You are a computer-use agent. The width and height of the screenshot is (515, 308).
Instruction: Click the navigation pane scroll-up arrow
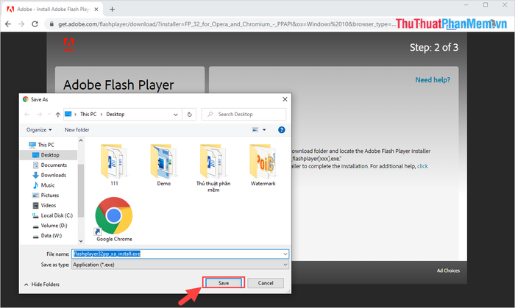pyautogui.click(x=81, y=140)
